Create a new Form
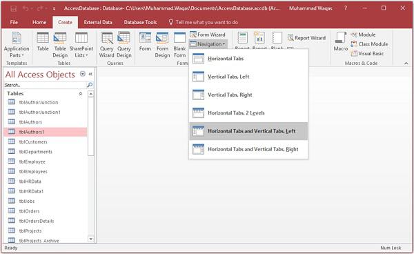This screenshot has width=414, height=254. [x=145, y=42]
